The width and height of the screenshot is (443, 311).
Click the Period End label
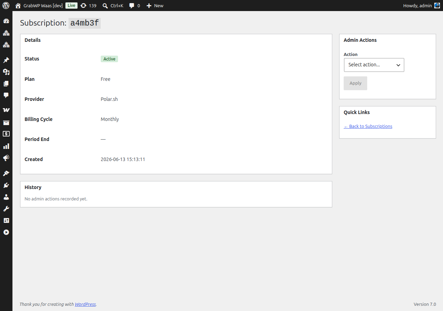coord(37,139)
